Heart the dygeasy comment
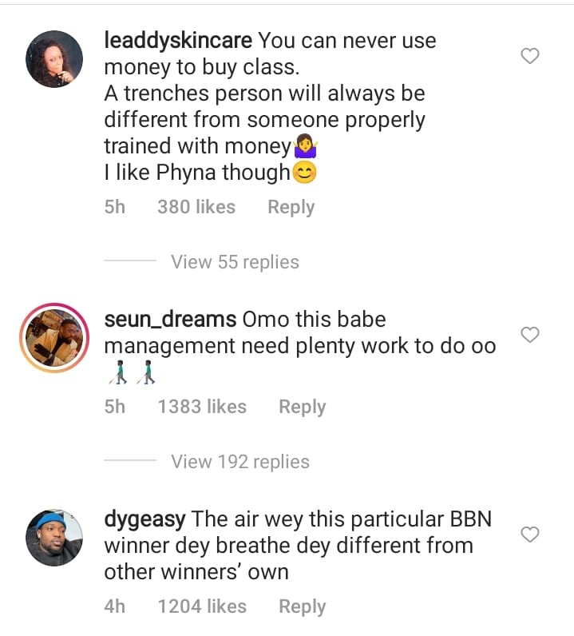 [530, 535]
